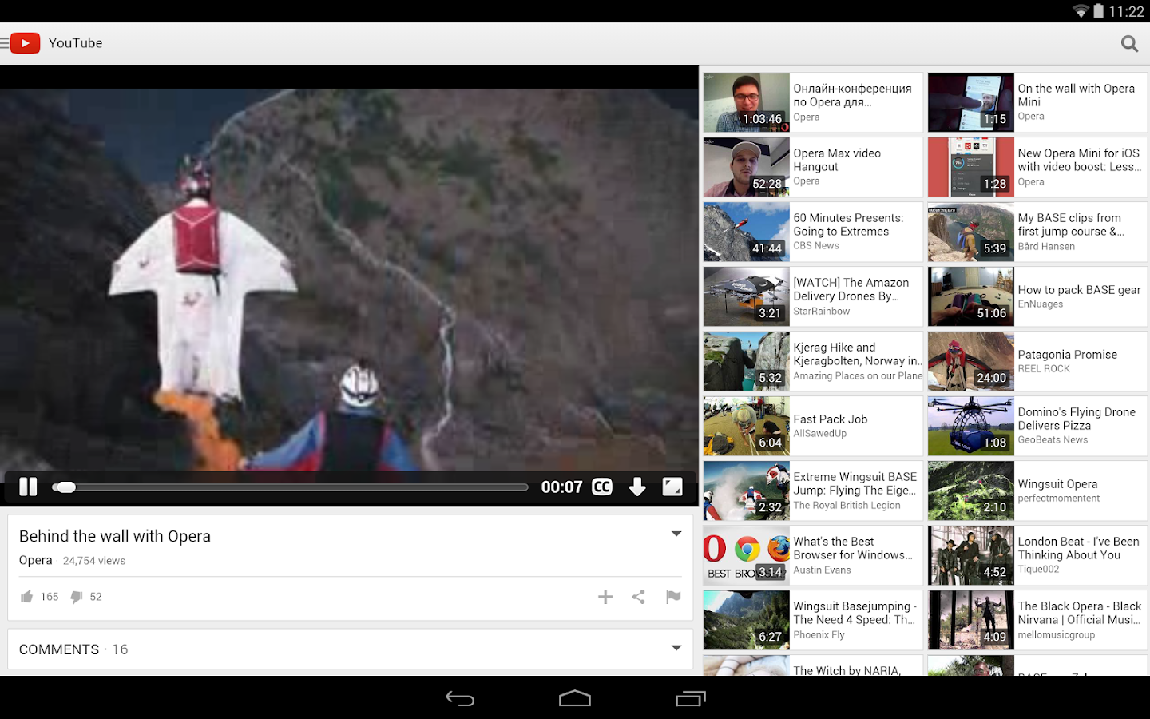Image resolution: width=1150 pixels, height=719 pixels.
Task: Click the 'Behind the wall with Opera' title
Action: 115,536
